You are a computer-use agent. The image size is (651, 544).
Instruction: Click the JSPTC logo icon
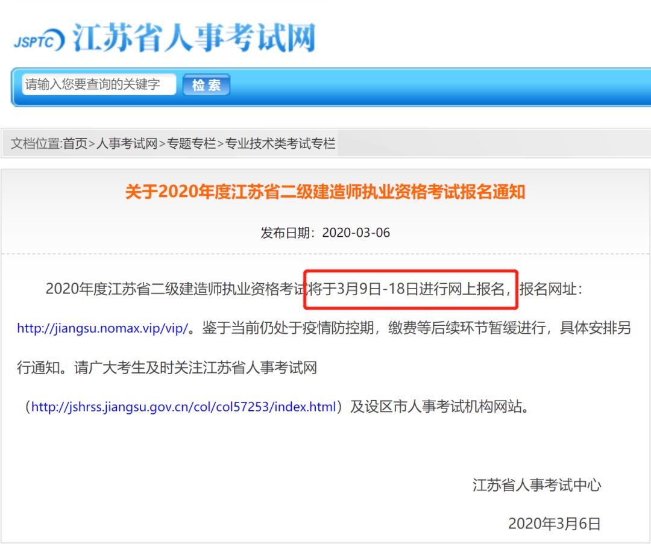[x=39, y=40]
